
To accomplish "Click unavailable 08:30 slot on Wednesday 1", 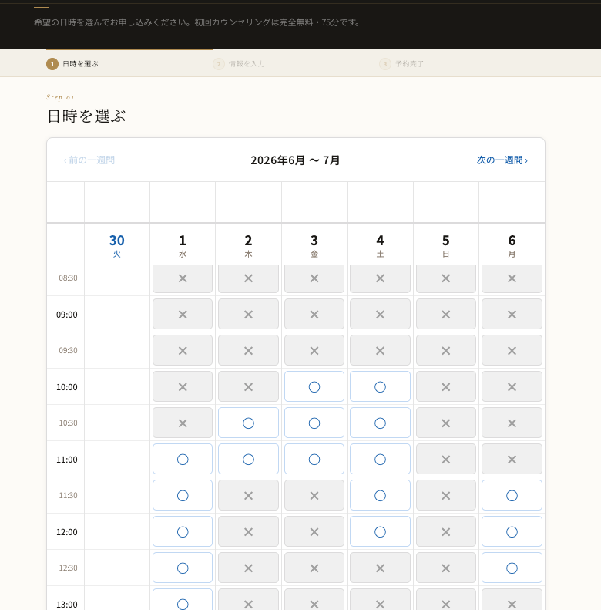I will (x=183, y=278).
